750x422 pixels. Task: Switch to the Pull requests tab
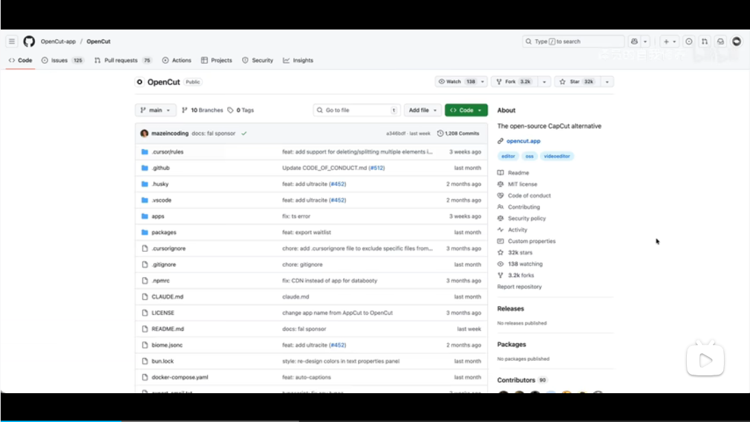click(123, 60)
